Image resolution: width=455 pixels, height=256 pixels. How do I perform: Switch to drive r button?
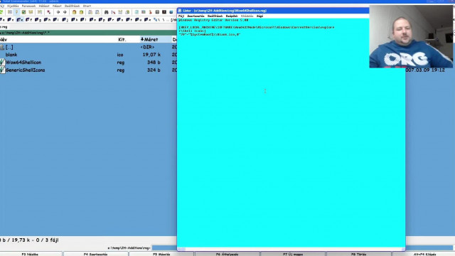(111, 20)
